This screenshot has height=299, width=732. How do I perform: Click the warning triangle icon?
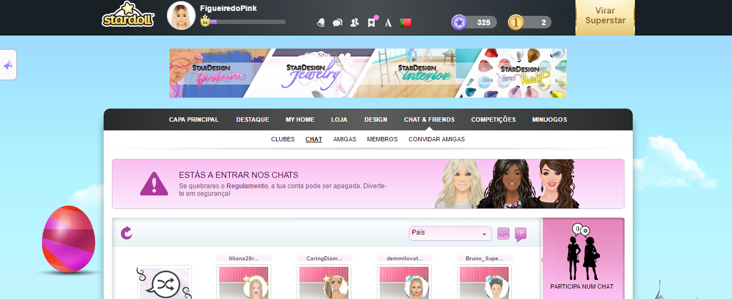(154, 183)
